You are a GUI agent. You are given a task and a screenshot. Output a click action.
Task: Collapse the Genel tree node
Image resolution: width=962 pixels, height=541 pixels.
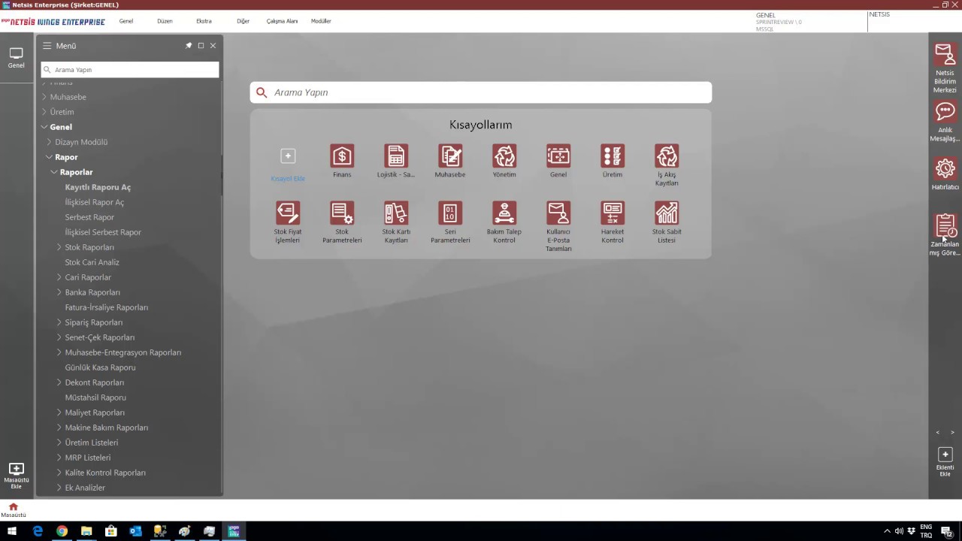point(44,127)
